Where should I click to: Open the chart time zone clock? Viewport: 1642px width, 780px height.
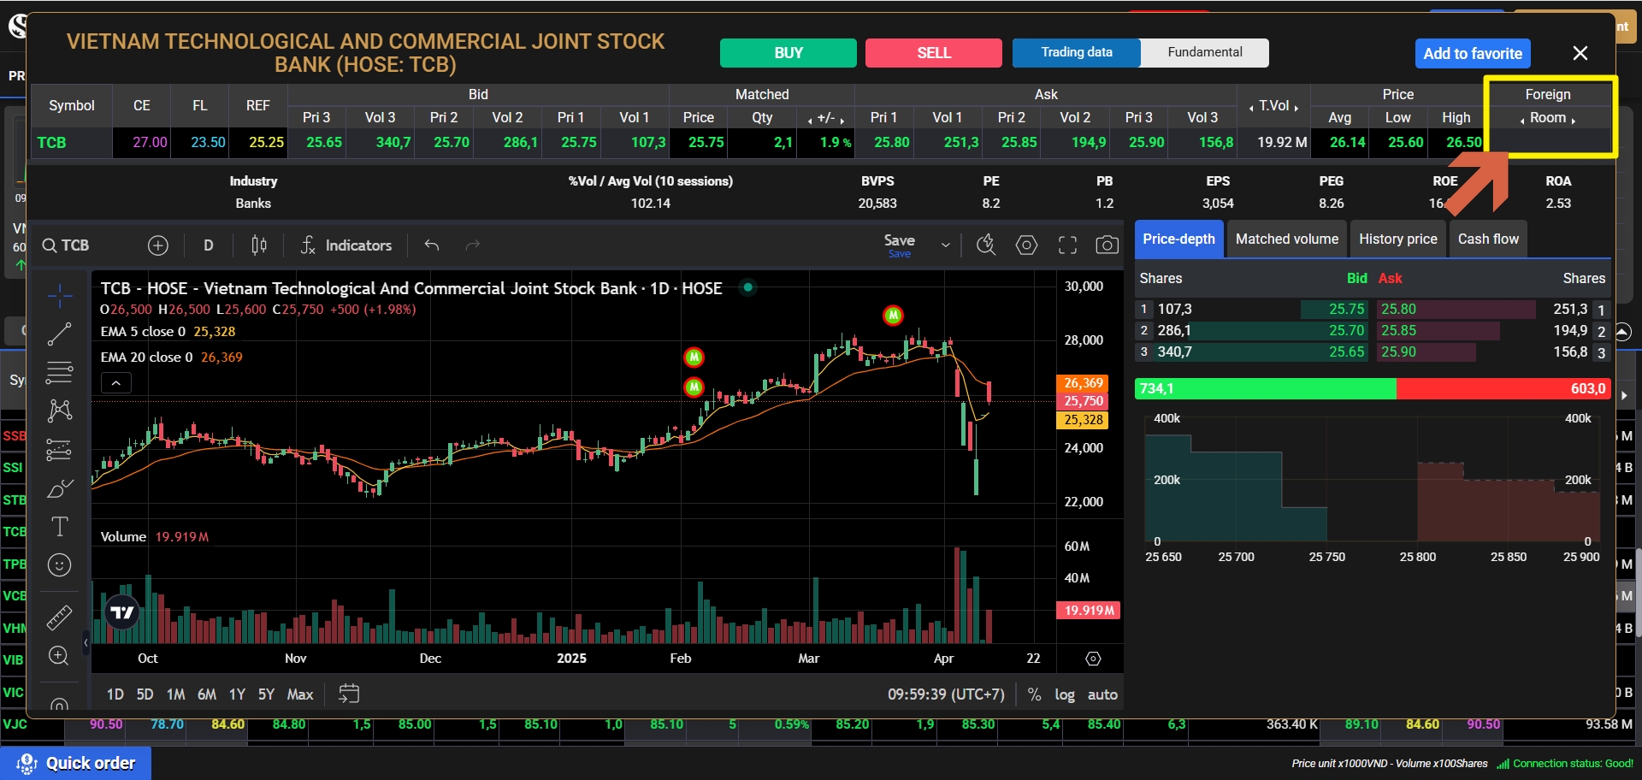coord(946,694)
